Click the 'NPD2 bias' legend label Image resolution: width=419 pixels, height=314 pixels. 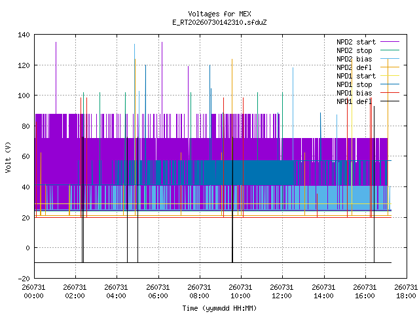click(x=354, y=59)
